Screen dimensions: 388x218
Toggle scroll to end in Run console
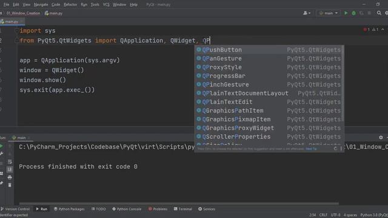pyautogui.click(x=10, y=170)
